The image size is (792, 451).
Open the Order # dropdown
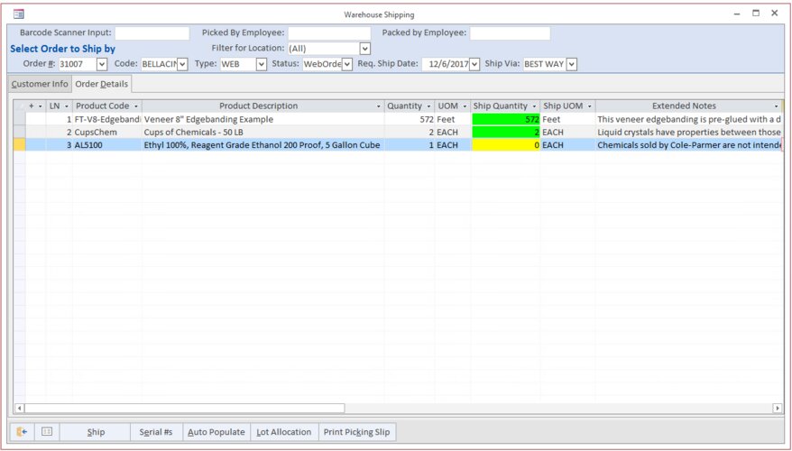click(x=101, y=64)
